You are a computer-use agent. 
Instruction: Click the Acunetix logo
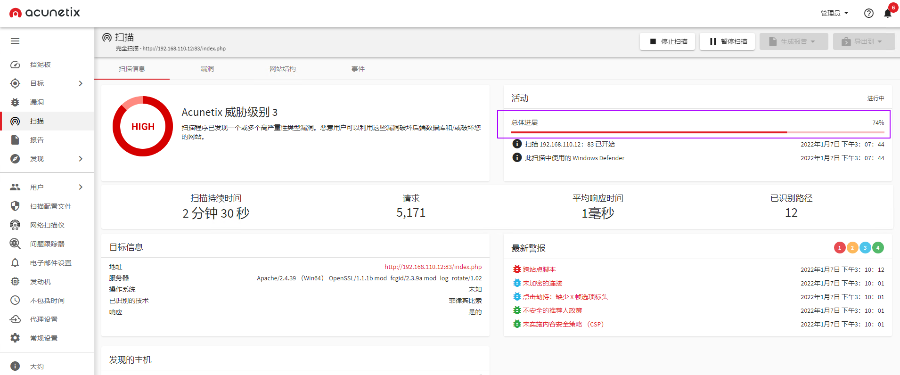coord(45,13)
